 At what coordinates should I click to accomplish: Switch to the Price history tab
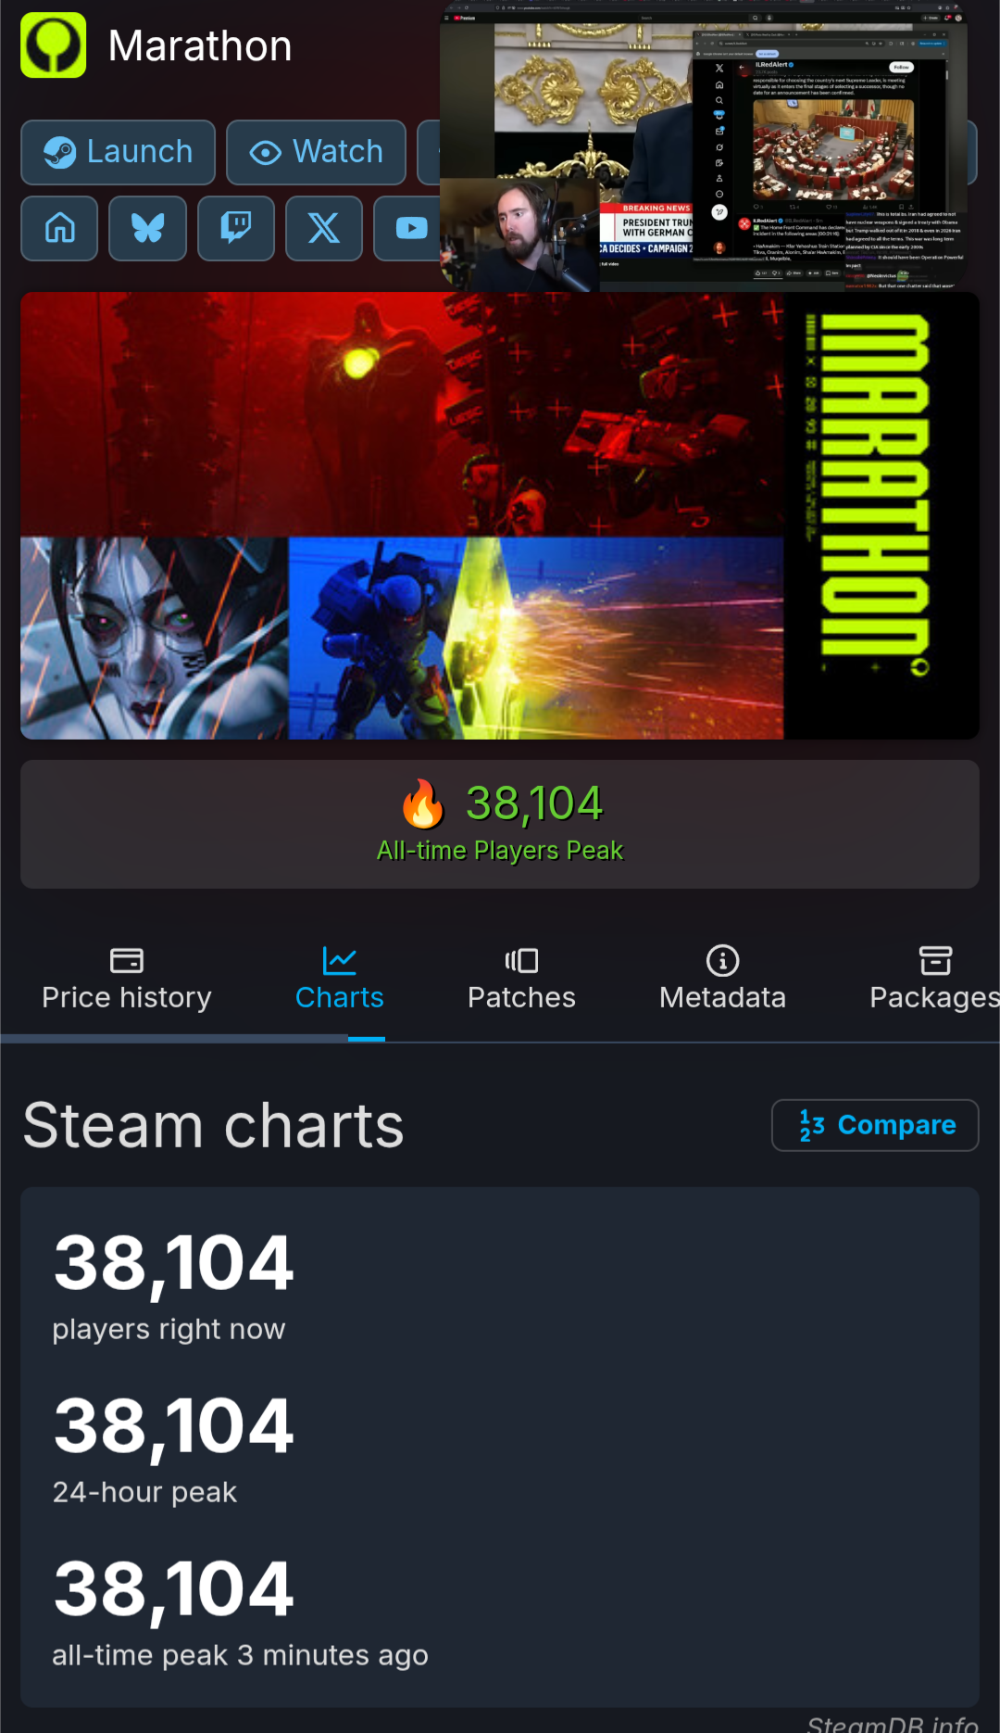[127, 980]
